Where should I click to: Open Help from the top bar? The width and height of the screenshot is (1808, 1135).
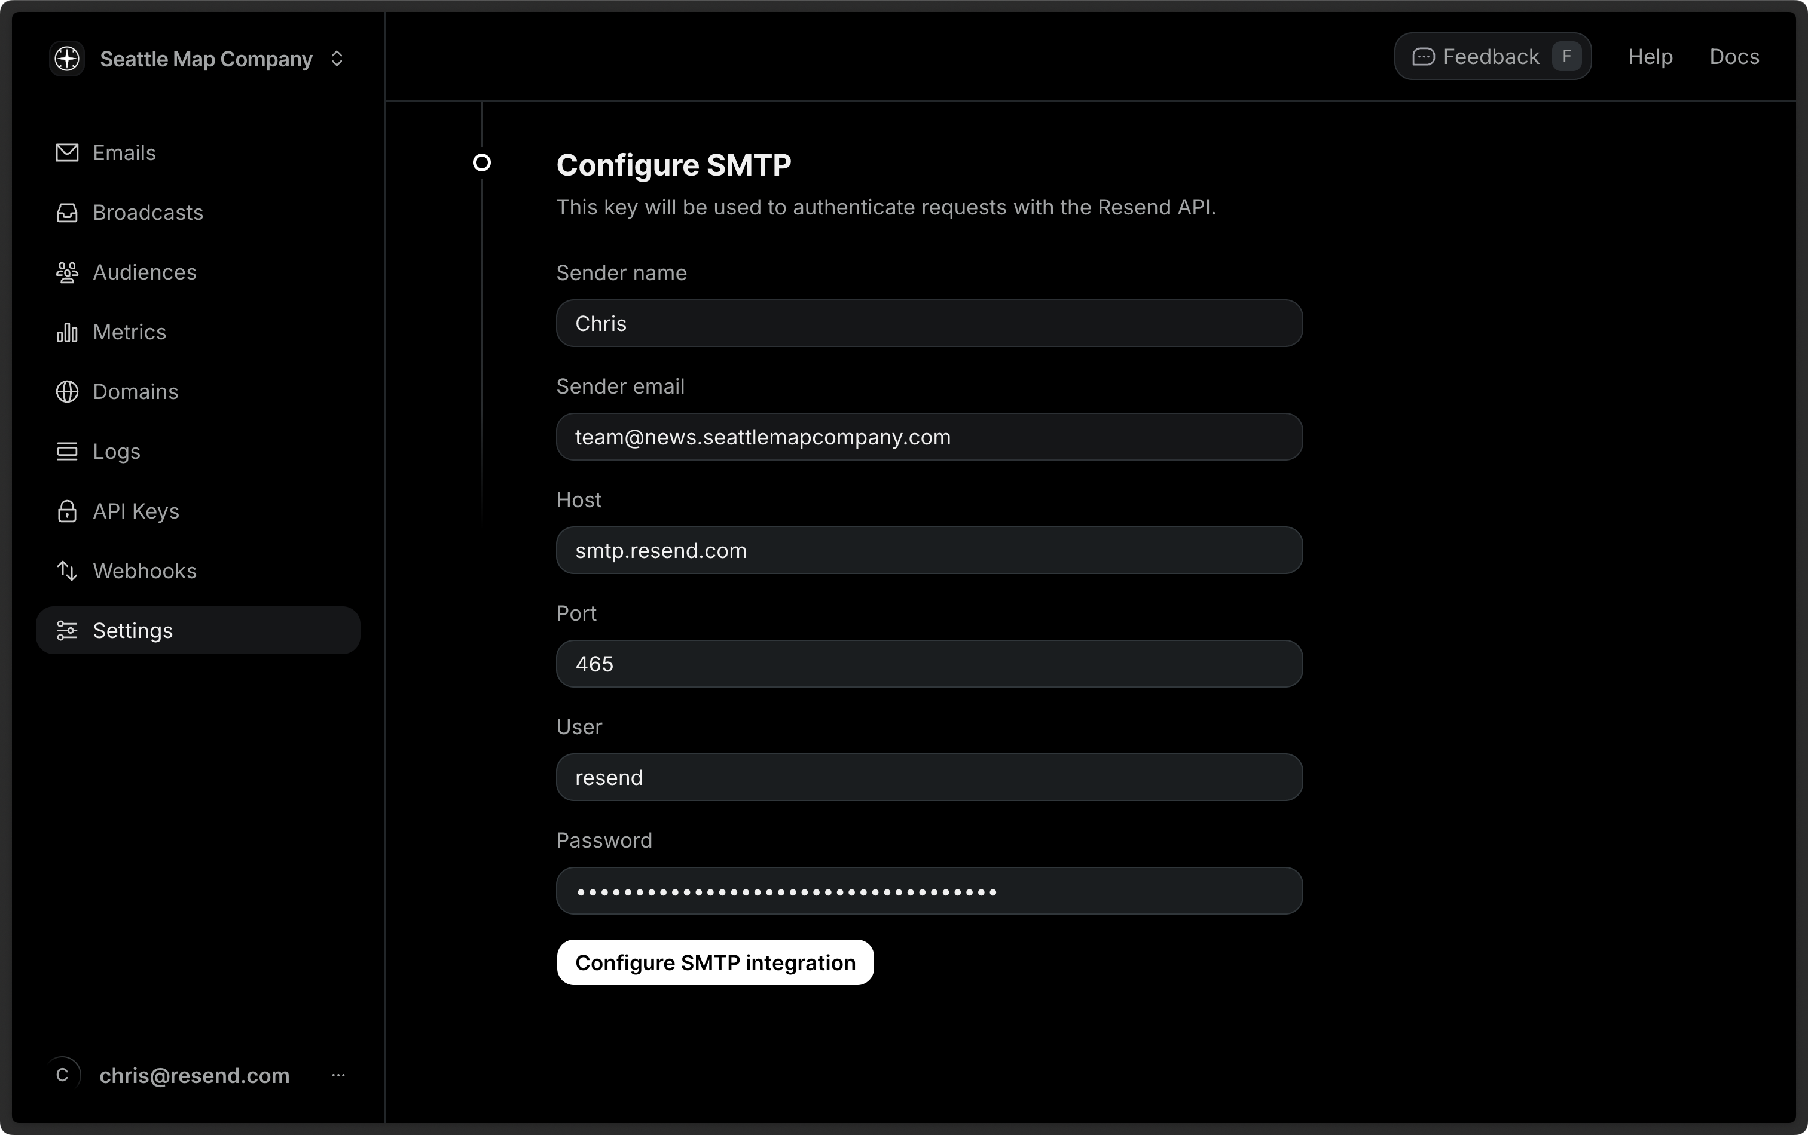[x=1650, y=56]
